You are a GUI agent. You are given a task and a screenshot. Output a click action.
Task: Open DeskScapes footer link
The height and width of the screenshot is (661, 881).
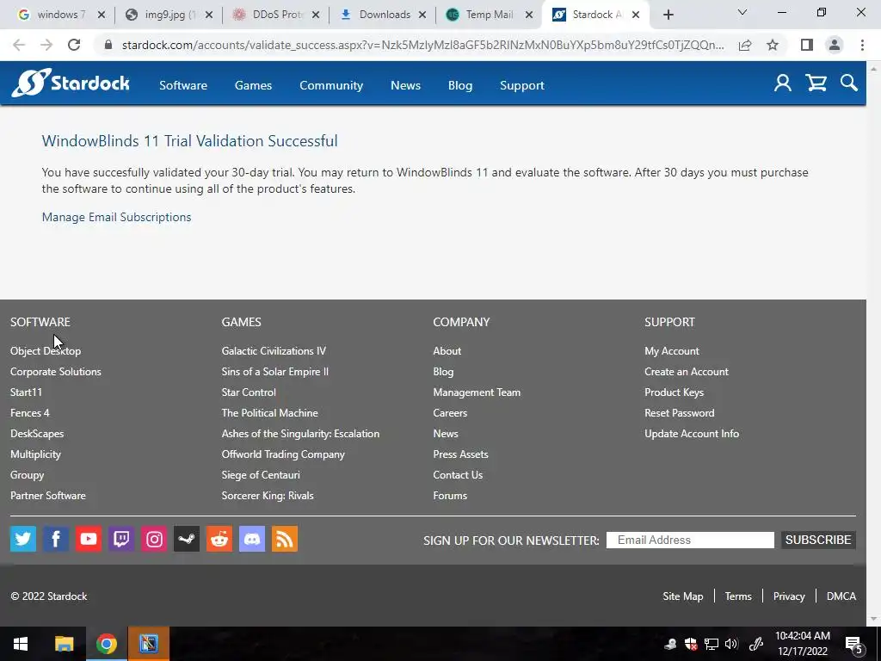37,434
